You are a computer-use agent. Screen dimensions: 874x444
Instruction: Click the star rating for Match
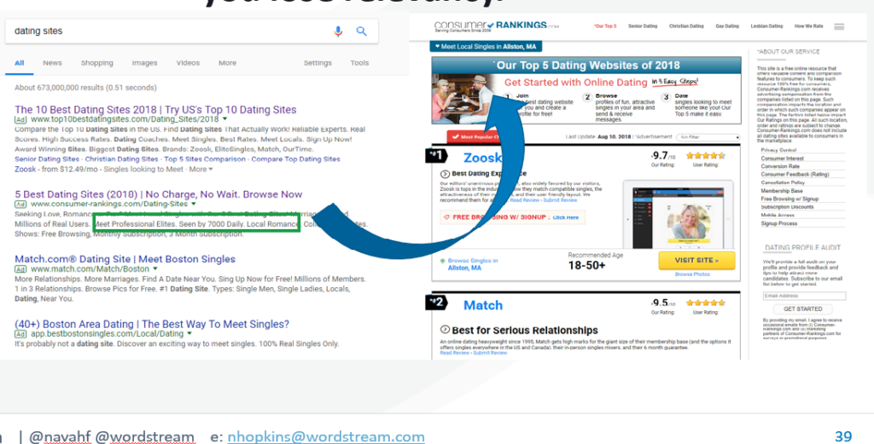(705, 303)
